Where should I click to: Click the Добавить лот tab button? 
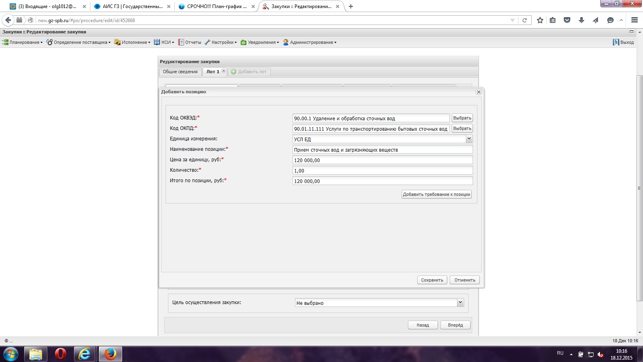click(249, 72)
